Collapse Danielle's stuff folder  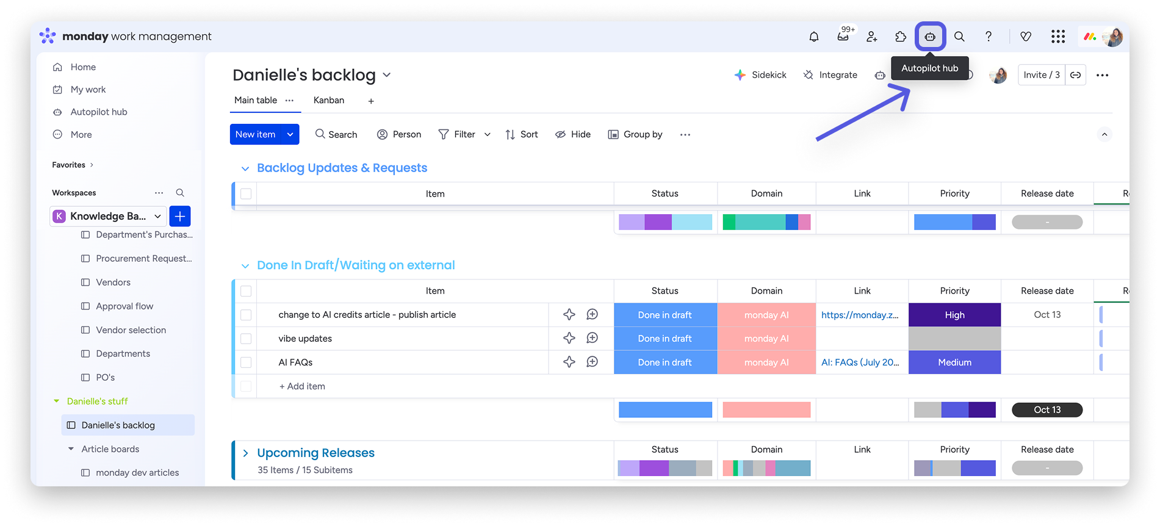(57, 402)
